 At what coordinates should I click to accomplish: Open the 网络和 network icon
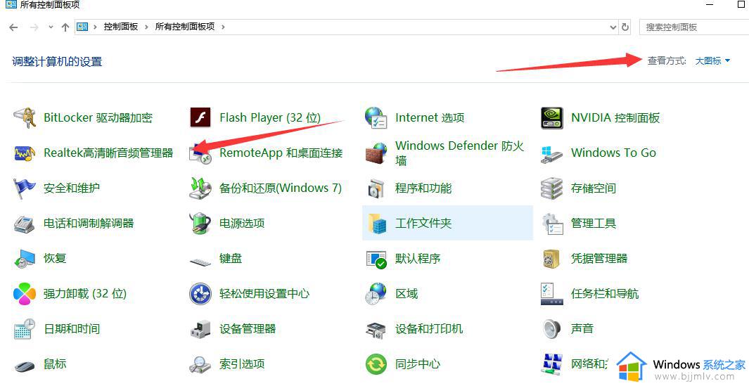(551, 364)
